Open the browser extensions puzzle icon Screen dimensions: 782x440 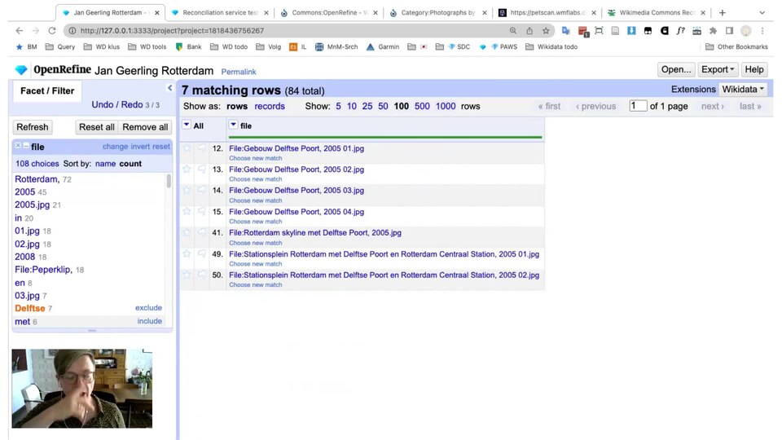(x=714, y=31)
